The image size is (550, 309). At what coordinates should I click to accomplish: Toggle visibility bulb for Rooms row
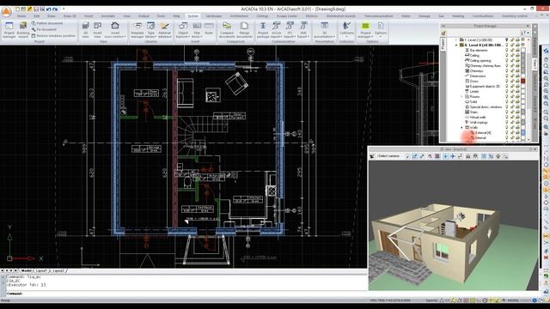[x=506, y=96]
